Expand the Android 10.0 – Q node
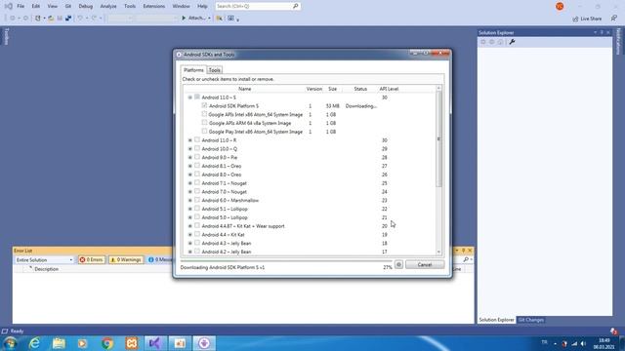 [190, 149]
